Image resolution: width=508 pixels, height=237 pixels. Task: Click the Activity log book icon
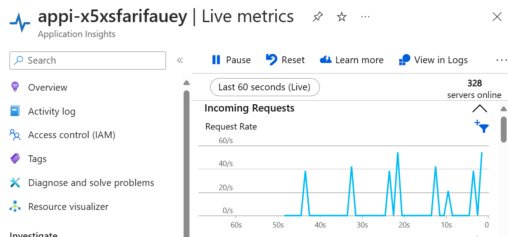click(15, 111)
